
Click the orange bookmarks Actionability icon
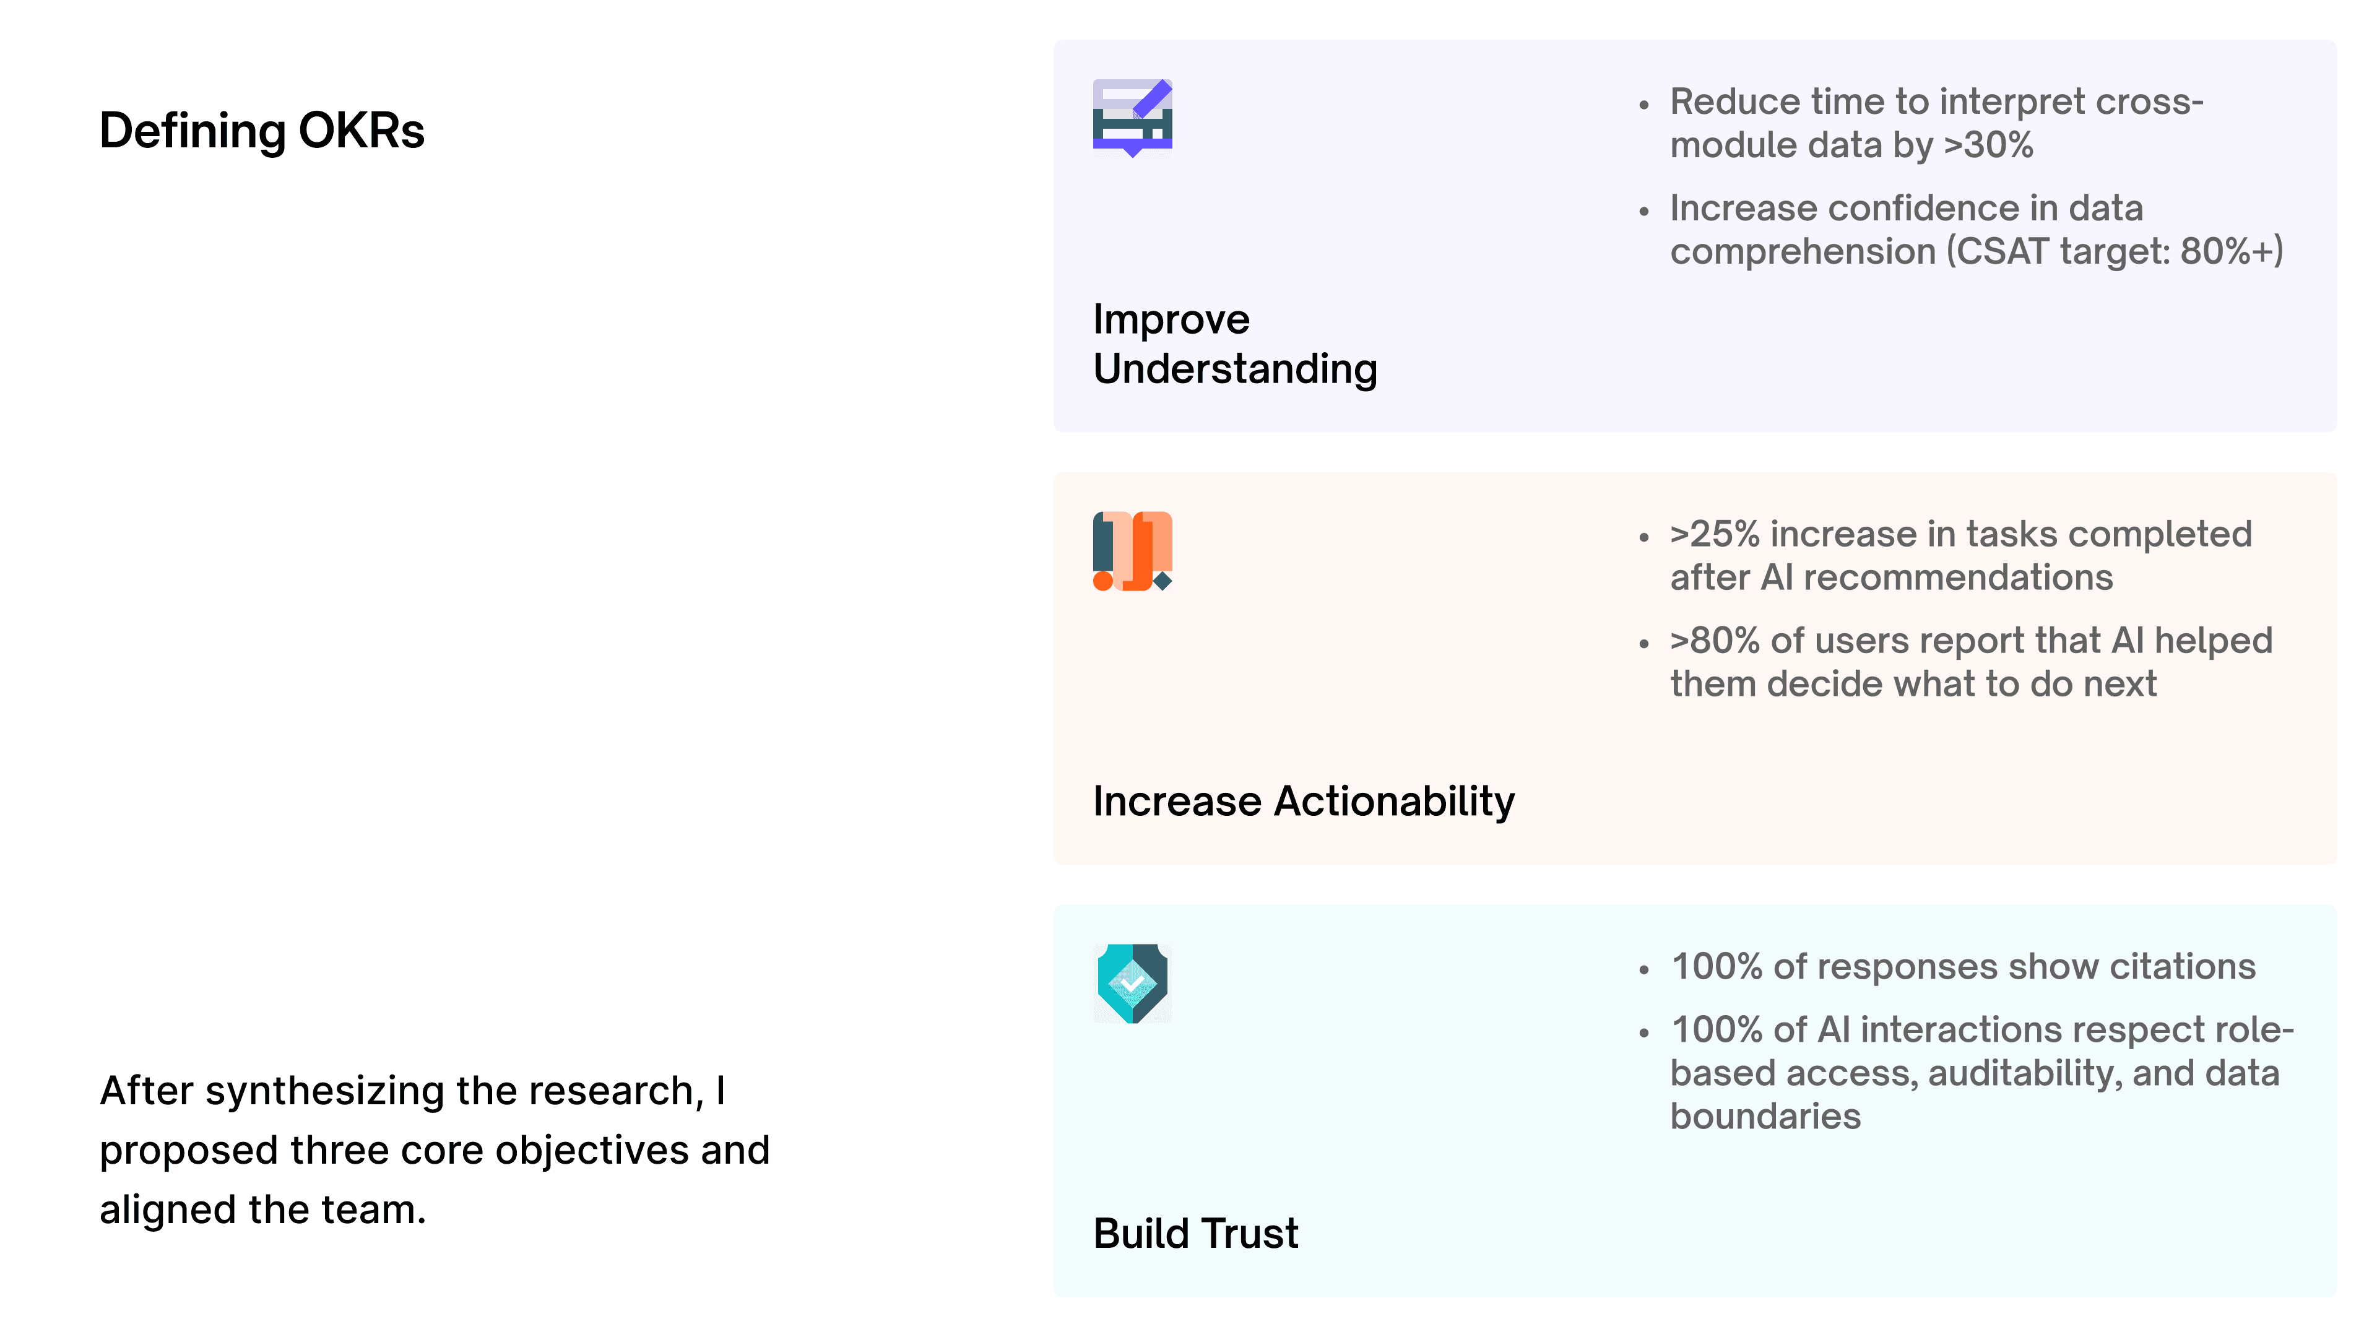click(x=1132, y=551)
